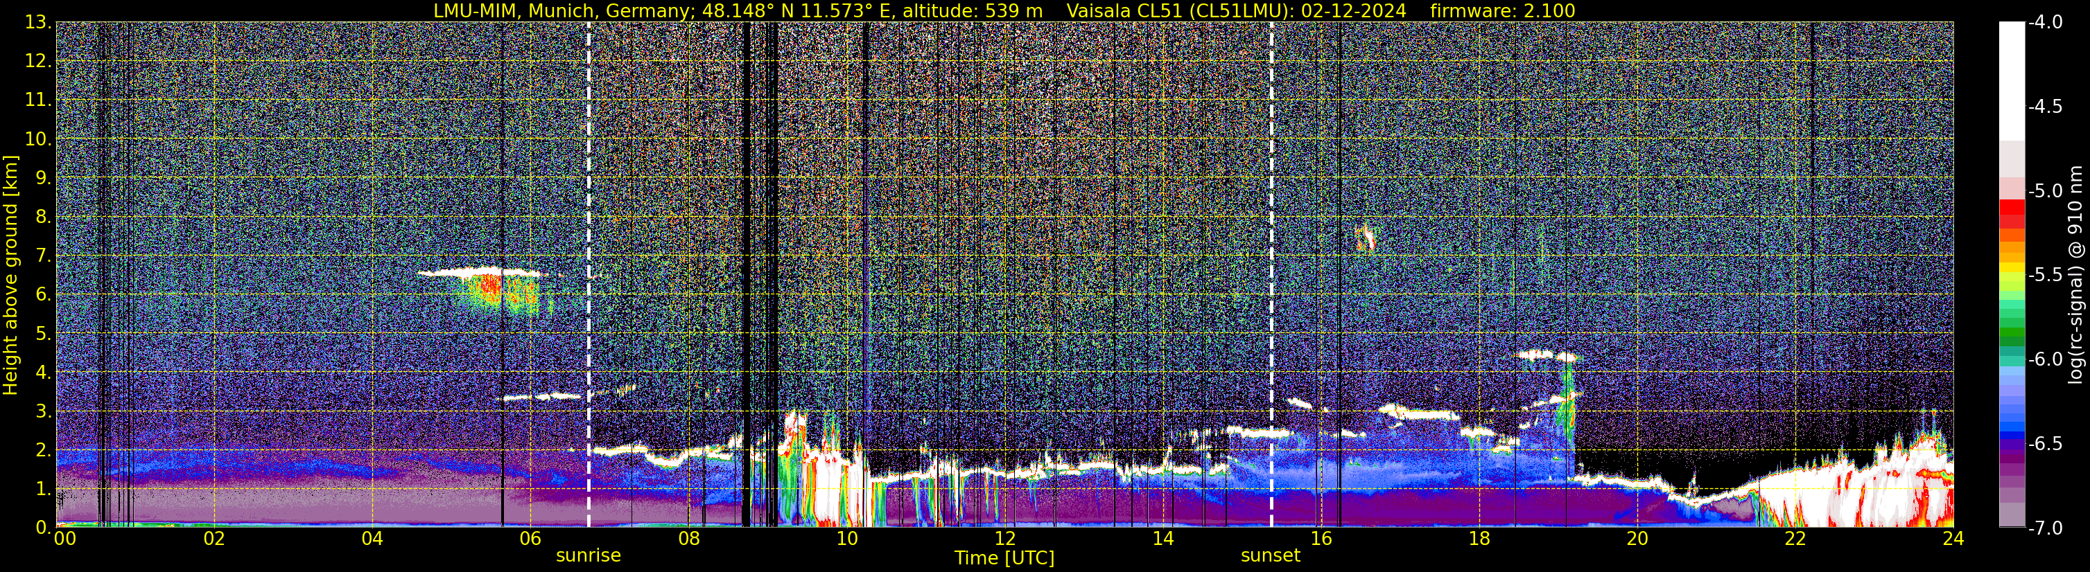This screenshot has width=2090, height=572.
Task: Click the time axis tick '22'
Action: tap(1795, 539)
